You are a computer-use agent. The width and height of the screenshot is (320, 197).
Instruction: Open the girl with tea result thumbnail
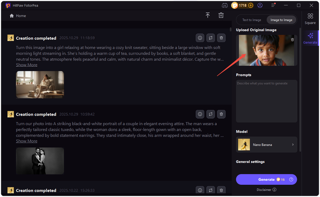pos(40,84)
